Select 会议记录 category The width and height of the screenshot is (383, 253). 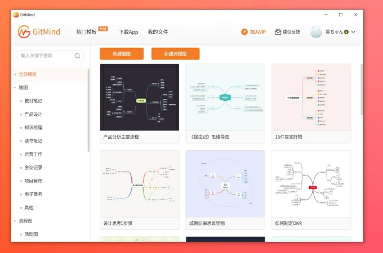click(33, 168)
